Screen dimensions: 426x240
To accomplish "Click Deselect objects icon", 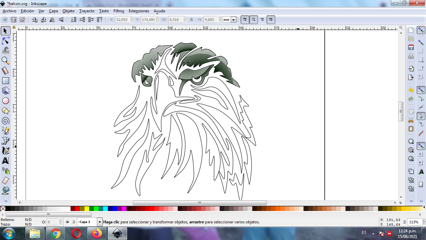I will [22, 20].
